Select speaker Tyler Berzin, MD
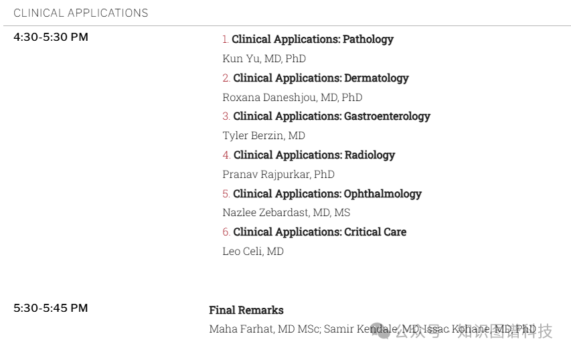Screen dimensions: 571x354 click(264, 135)
